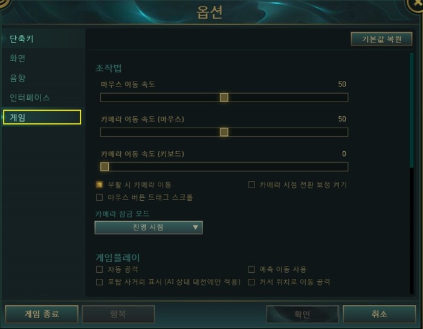Image resolution: width=423 pixels, height=329 pixels.
Task: Enable 카메라 시점 전환 보정 켜기 checkbox
Action: [x=251, y=184]
